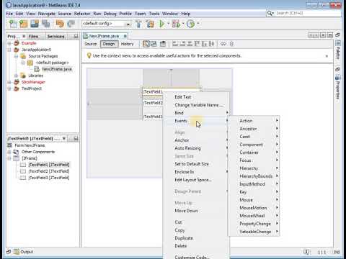Screen dimensions: 346x259
Task: Open the Profile Project dropdown arrow
Action: click(198, 24)
